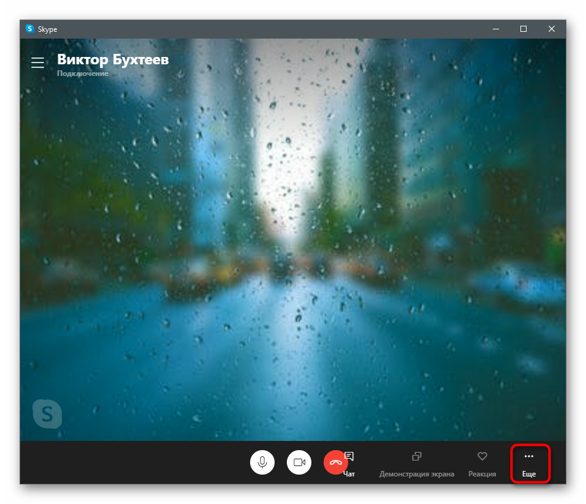Image resolution: width=586 pixels, height=504 pixels.
Task: Click the Подключение status text
Action: click(83, 74)
